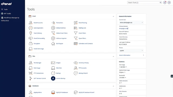
Task: Open the BoxTrapper icon
Action: [53, 44]
